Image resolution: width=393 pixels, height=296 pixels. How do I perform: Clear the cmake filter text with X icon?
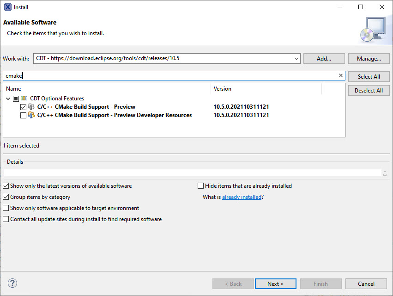point(341,75)
